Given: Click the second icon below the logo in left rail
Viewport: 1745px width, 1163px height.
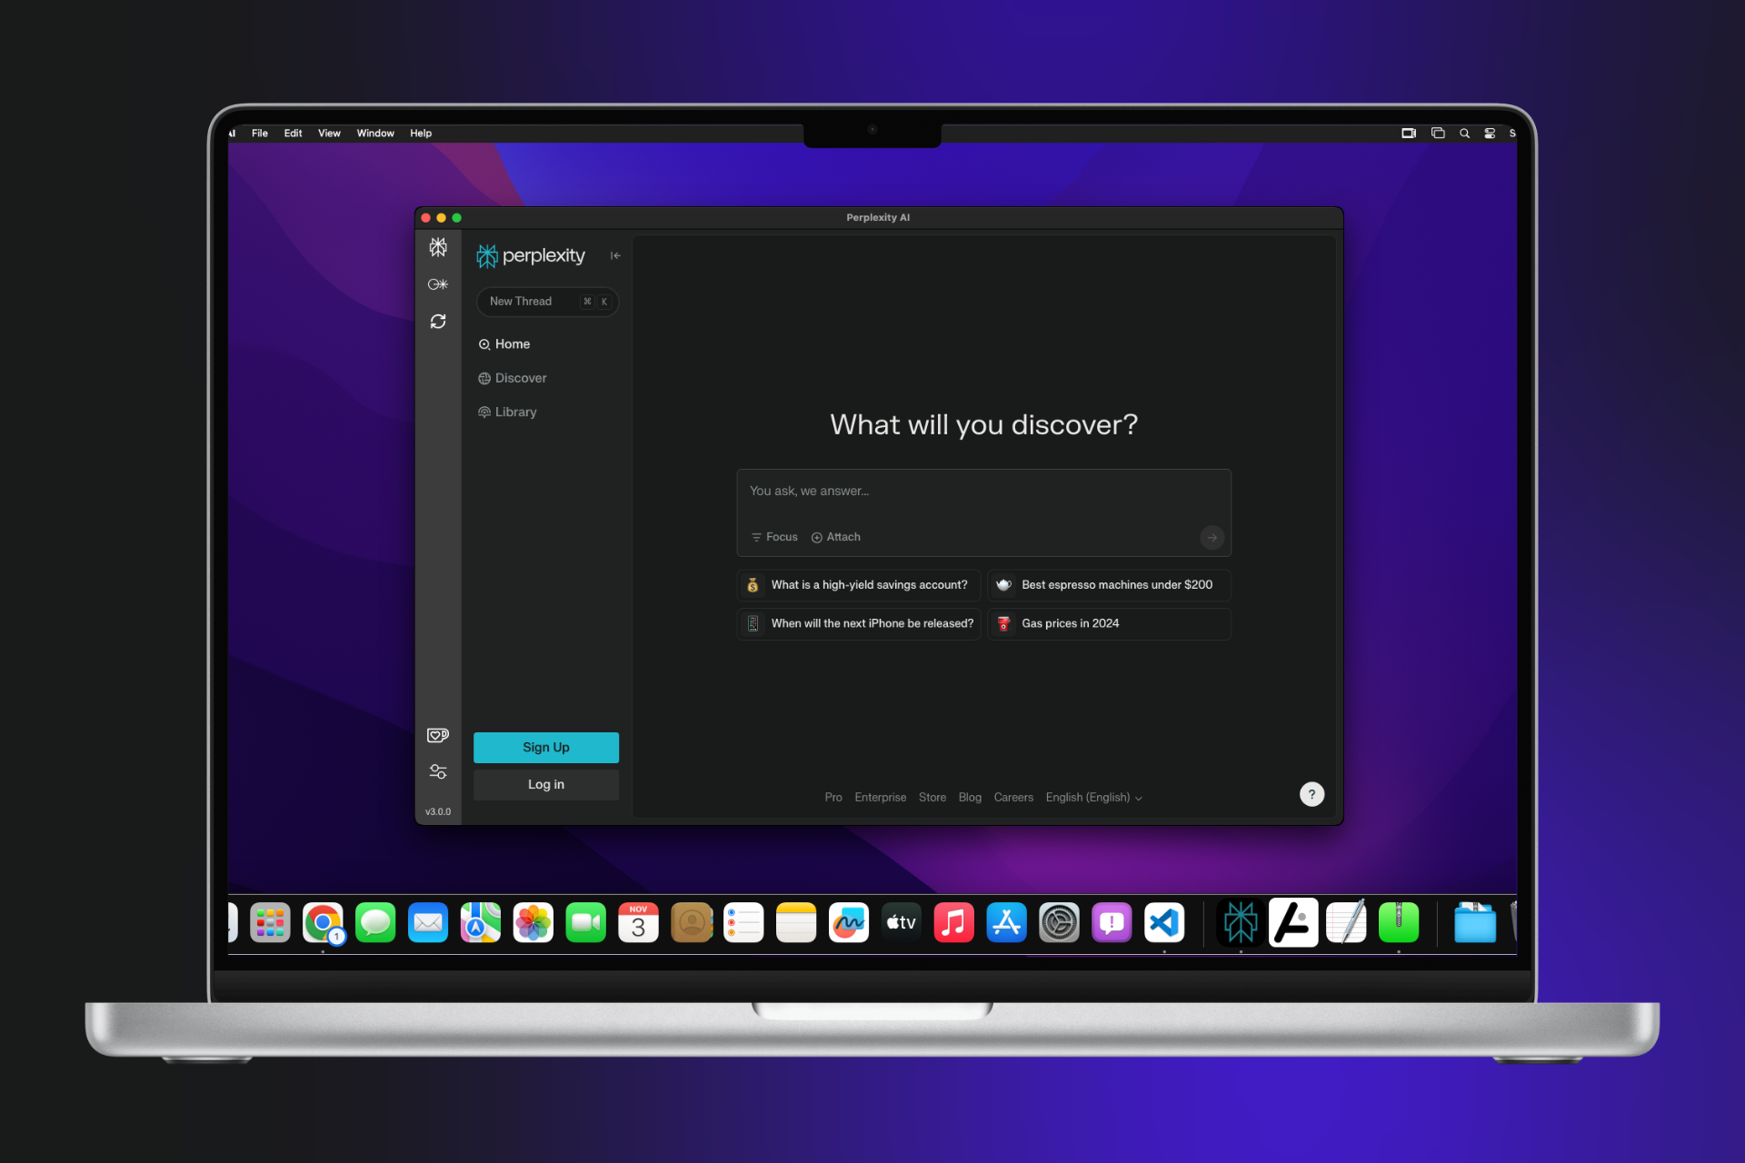Looking at the screenshot, I should click(438, 284).
